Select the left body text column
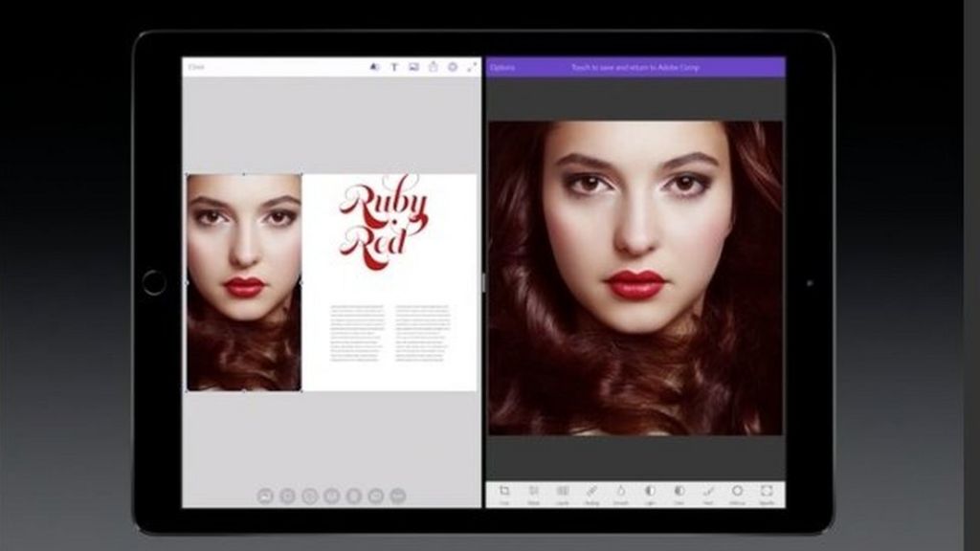980x551 pixels. pyautogui.click(x=356, y=334)
